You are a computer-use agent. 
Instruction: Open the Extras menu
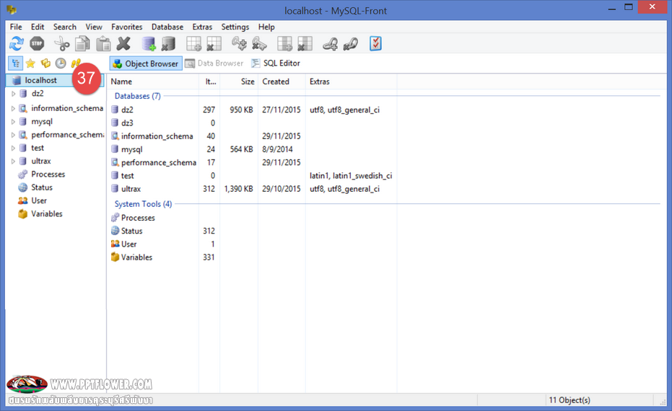[x=202, y=27]
